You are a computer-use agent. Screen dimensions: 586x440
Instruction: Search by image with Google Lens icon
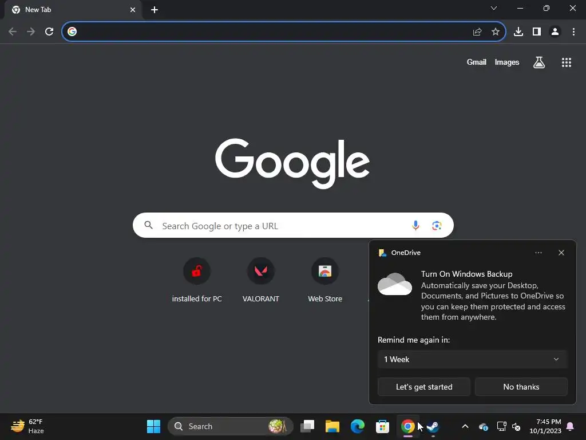tap(437, 225)
